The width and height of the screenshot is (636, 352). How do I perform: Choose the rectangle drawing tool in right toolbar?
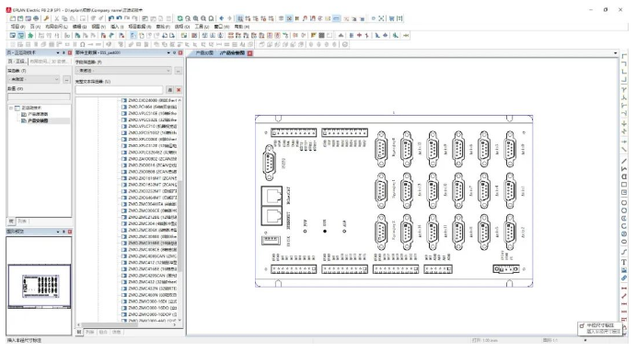[624, 185]
